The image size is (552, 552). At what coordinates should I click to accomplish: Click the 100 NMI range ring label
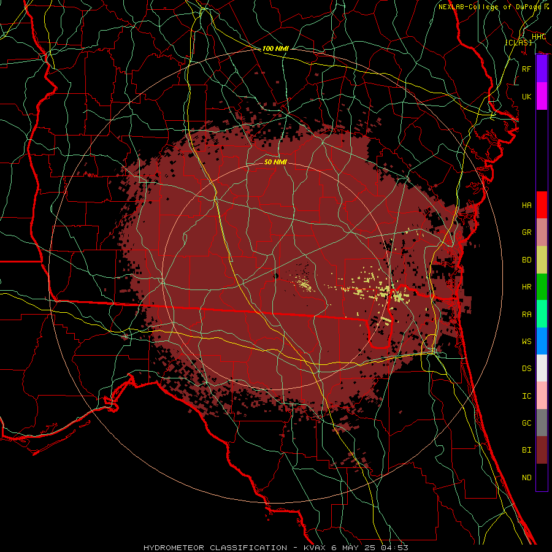pos(275,48)
